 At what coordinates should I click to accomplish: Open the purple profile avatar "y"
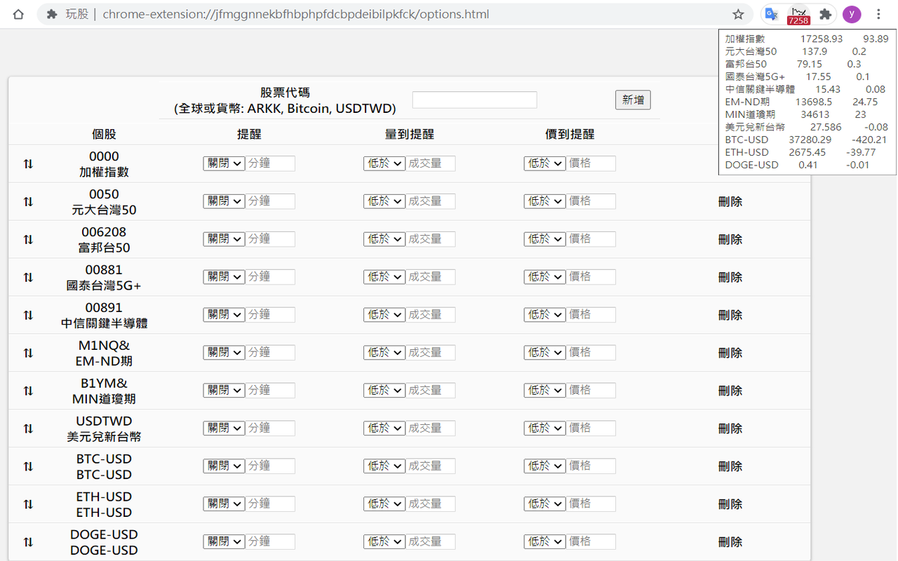tap(852, 14)
